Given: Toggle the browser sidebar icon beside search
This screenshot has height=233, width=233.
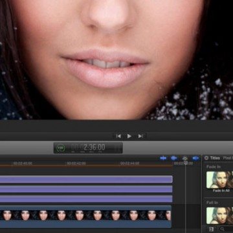Looking at the screenshot, I should pos(211,229).
